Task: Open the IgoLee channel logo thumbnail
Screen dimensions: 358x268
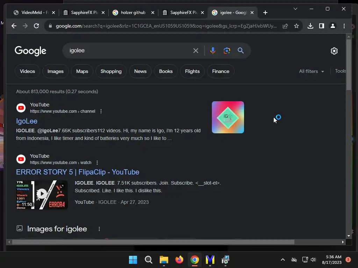Action: (228, 117)
